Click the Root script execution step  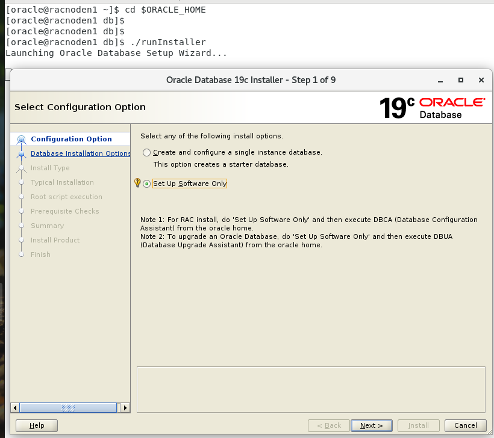(x=66, y=197)
